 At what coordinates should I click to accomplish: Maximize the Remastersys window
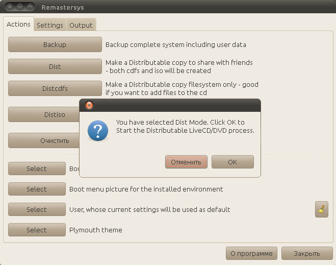pos(30,7)
